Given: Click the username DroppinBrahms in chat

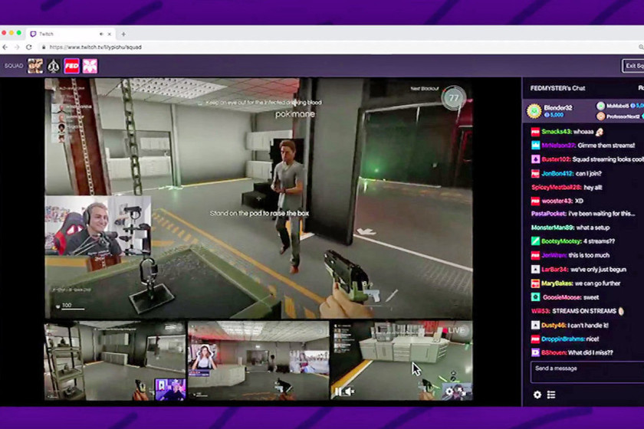Looking at the screenshot, I should click(562, 339).
